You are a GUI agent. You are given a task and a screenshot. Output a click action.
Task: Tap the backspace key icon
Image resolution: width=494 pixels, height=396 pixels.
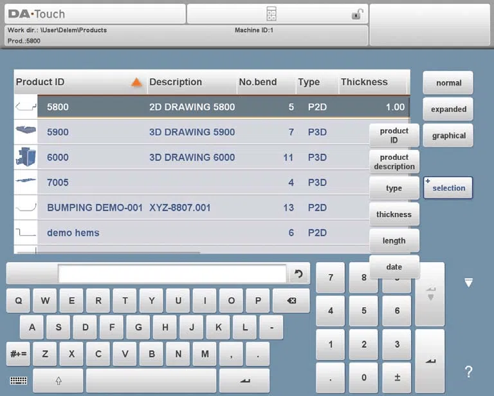pyautogui.click(x=291, y=301)
